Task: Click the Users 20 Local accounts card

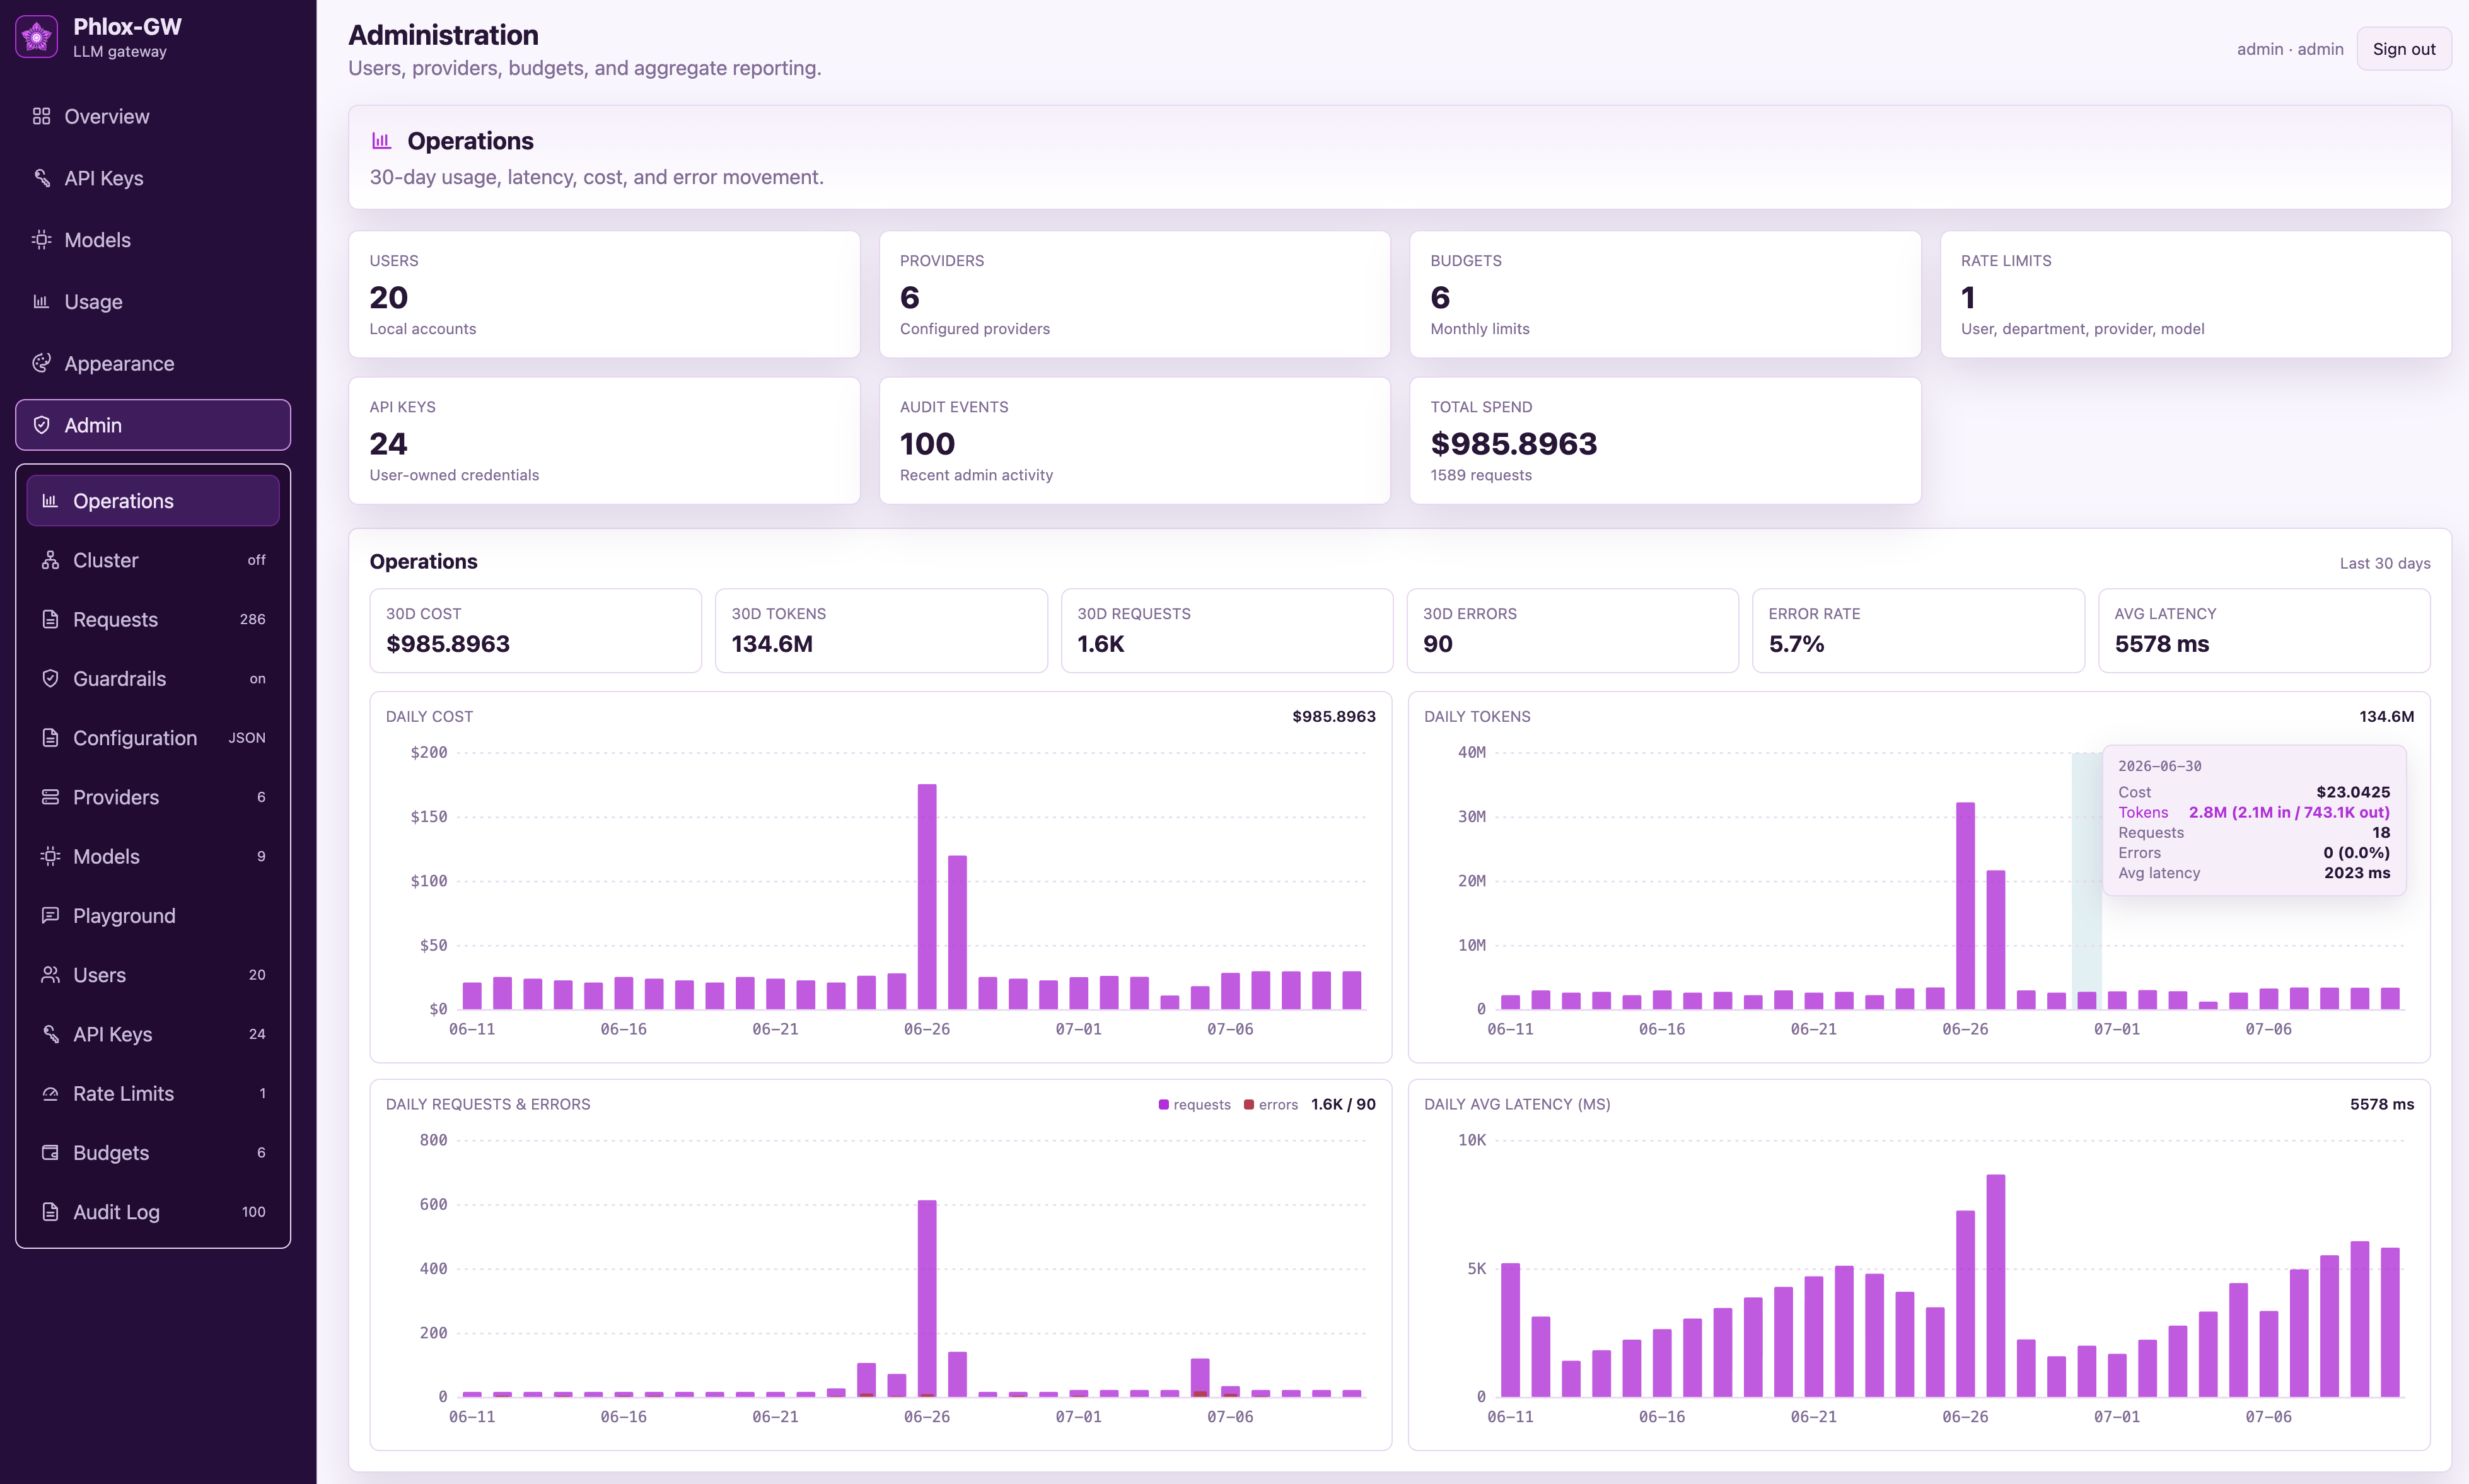Action: 604,294
